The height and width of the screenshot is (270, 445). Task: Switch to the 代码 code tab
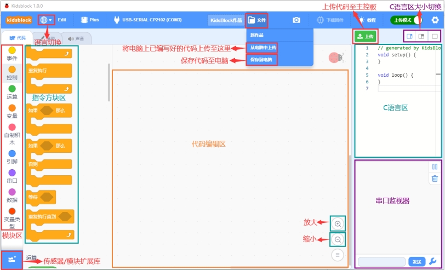(x=18, y=38)
